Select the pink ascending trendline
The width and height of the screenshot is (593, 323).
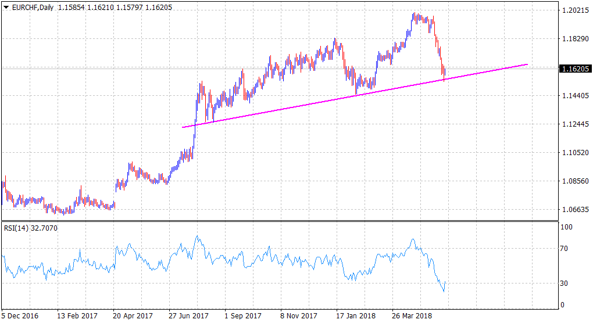[x=355, y=96]
